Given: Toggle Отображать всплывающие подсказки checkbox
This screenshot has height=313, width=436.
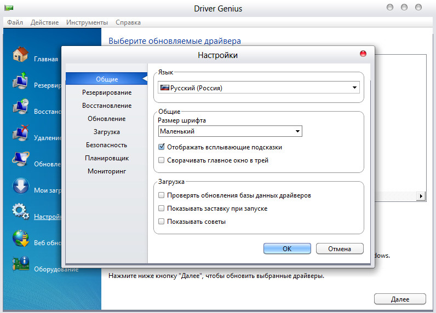Looking at the screenshot, I should coord(161,147).
